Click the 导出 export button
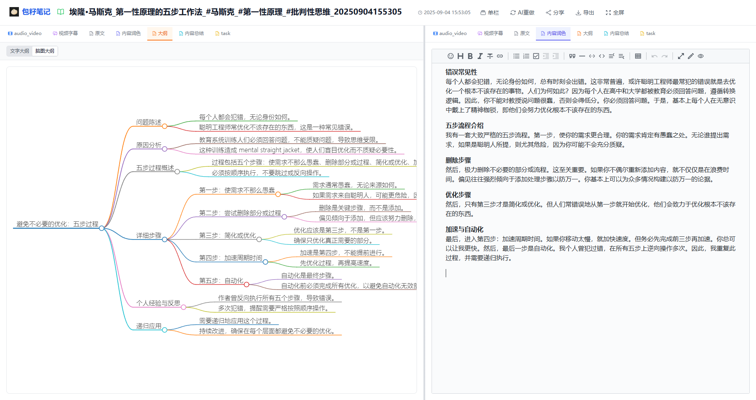756x400 pixels. coord(585,13)
